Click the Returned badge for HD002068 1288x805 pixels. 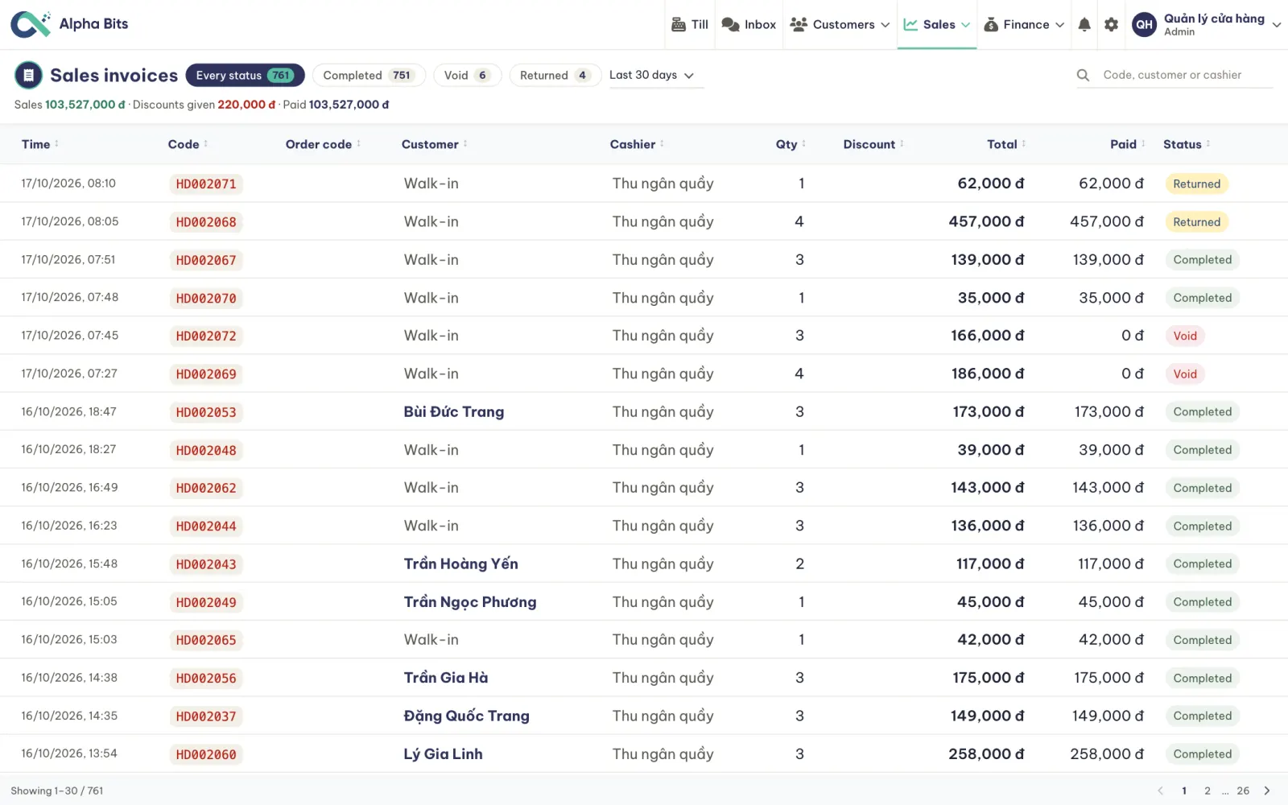pos(1196,221)
